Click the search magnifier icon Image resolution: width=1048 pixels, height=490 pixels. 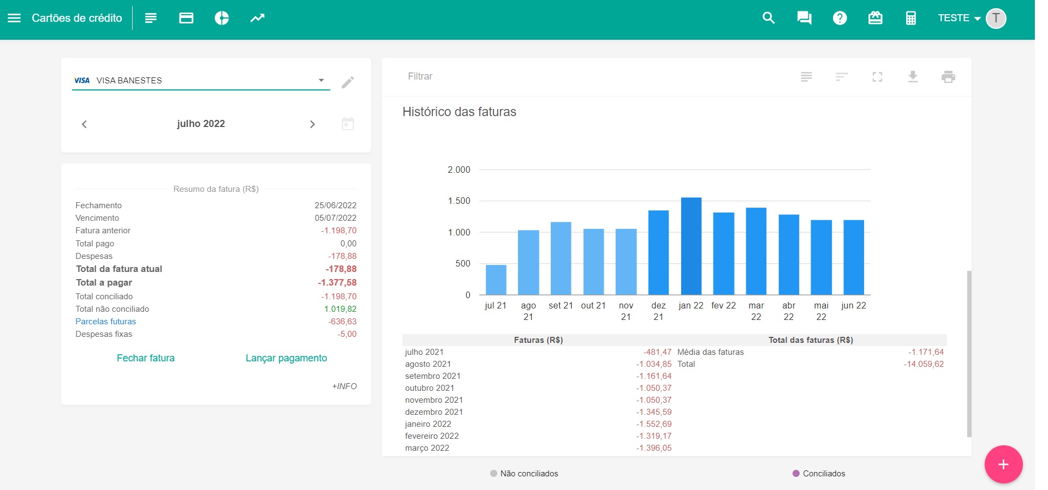pos(769,18)
